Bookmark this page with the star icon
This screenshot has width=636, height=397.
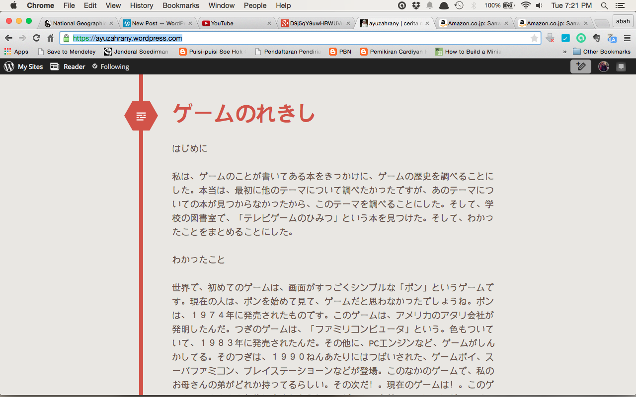click(x=534, y=38)
